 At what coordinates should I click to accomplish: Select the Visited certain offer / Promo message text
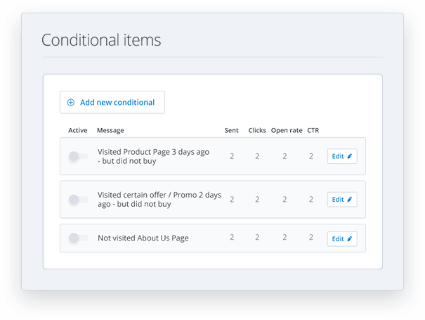click(x=159, y=200)
